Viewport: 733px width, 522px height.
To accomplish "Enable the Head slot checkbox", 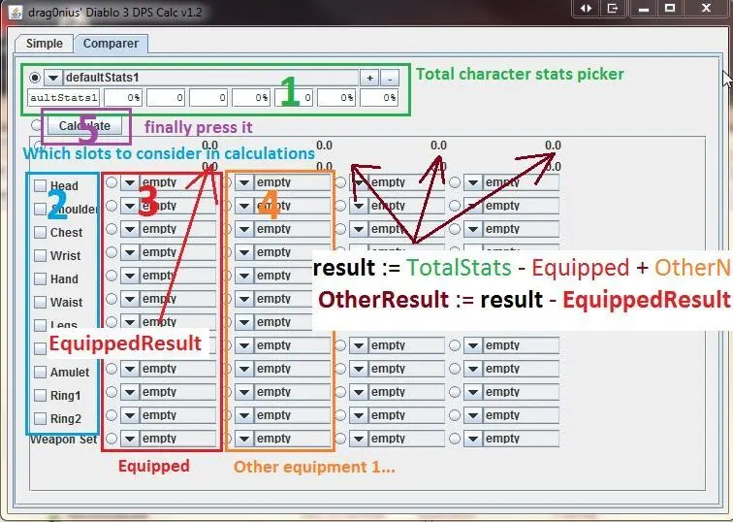I will coord(40,185).
